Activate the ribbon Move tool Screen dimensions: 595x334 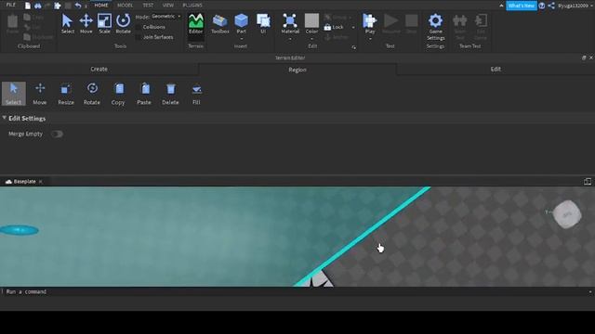pos(86,24)
